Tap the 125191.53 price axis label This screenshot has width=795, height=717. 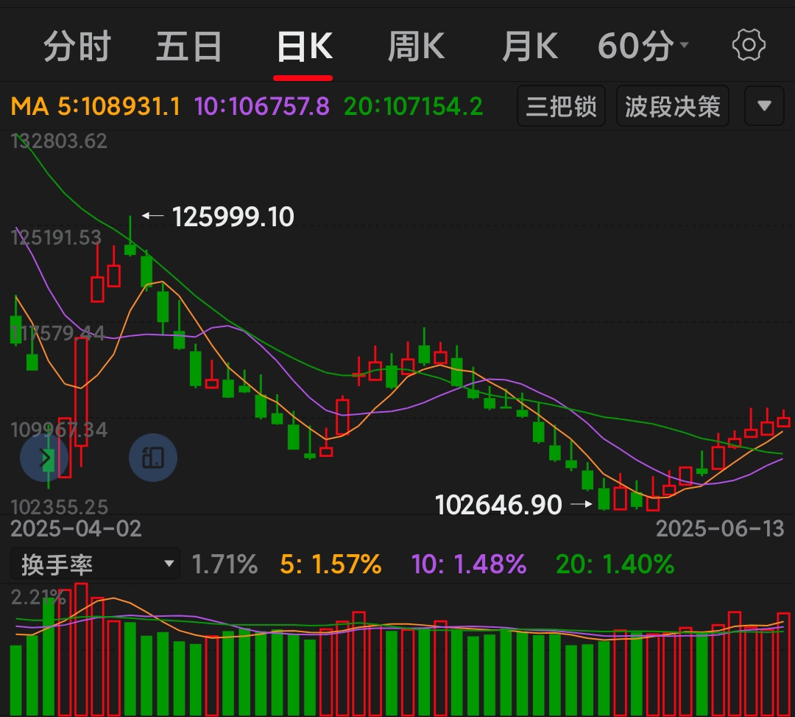click(56, 237)
